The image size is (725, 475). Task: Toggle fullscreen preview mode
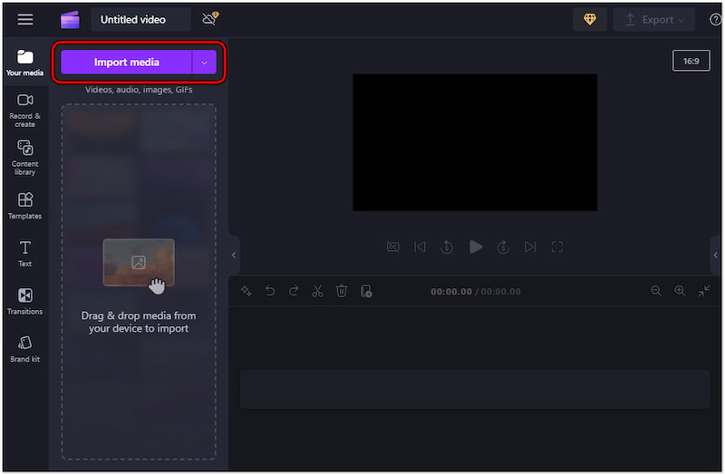(557, 247)
